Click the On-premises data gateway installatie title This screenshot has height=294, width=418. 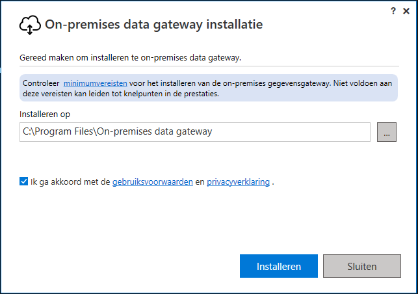[x=154, y=25]
